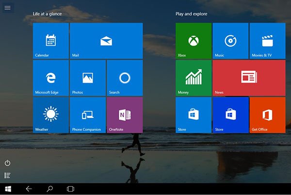291x195 pixels.
Task: Launch the Mail app tile
Action: click(x=106, y=41)
